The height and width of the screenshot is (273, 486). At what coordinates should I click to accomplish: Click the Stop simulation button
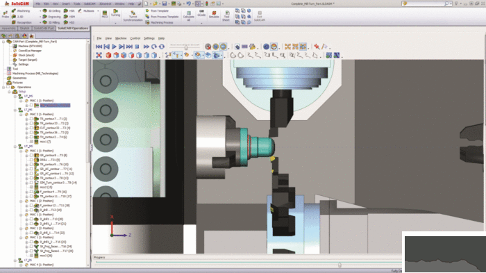[x=137, y=47]
